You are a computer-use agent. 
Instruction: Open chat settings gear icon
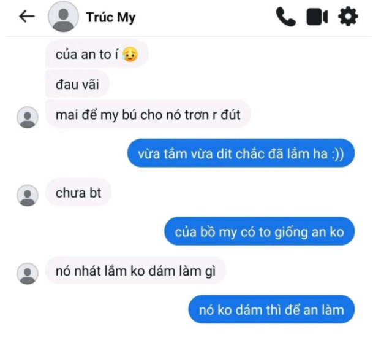(x=348, y=17)
